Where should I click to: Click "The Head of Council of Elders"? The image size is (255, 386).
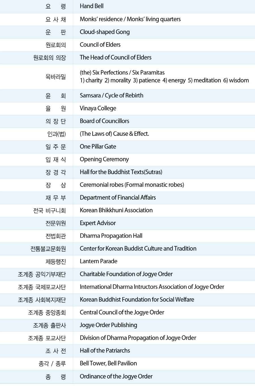point(116,58)
